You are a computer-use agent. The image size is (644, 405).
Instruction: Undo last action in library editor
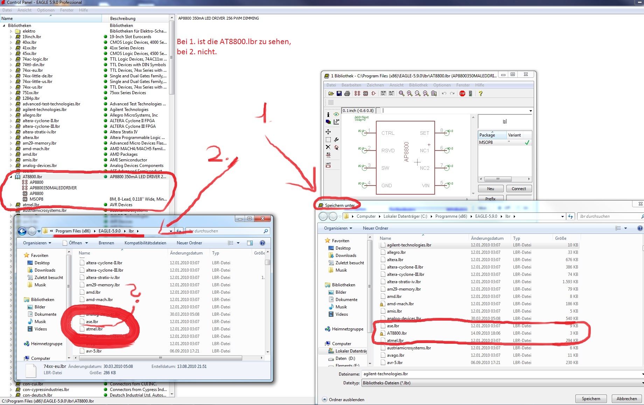point(444,93)
